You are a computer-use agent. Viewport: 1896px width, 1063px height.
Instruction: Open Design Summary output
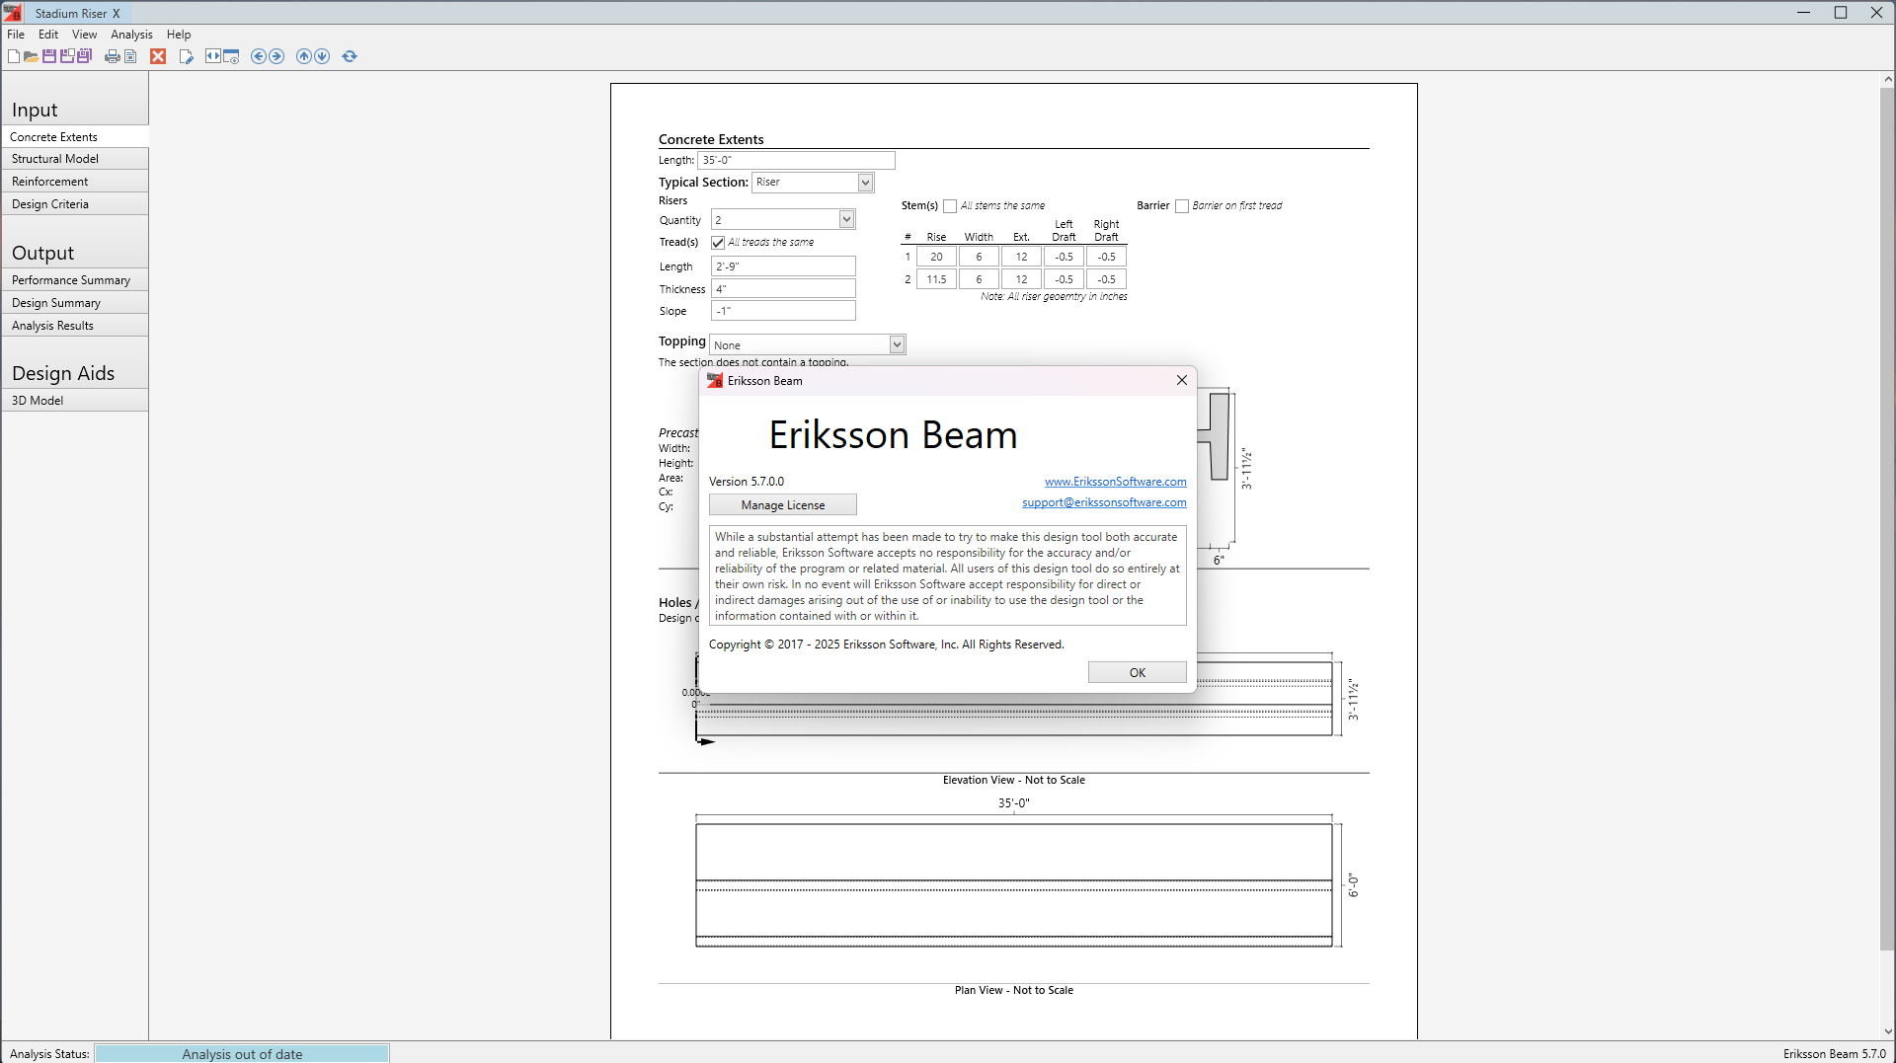pyautogui.click(x=75, y=303)
